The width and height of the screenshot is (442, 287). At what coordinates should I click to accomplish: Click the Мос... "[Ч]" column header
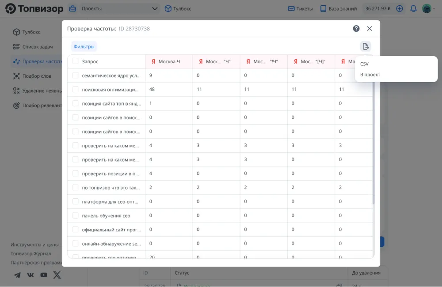(311, 61)
